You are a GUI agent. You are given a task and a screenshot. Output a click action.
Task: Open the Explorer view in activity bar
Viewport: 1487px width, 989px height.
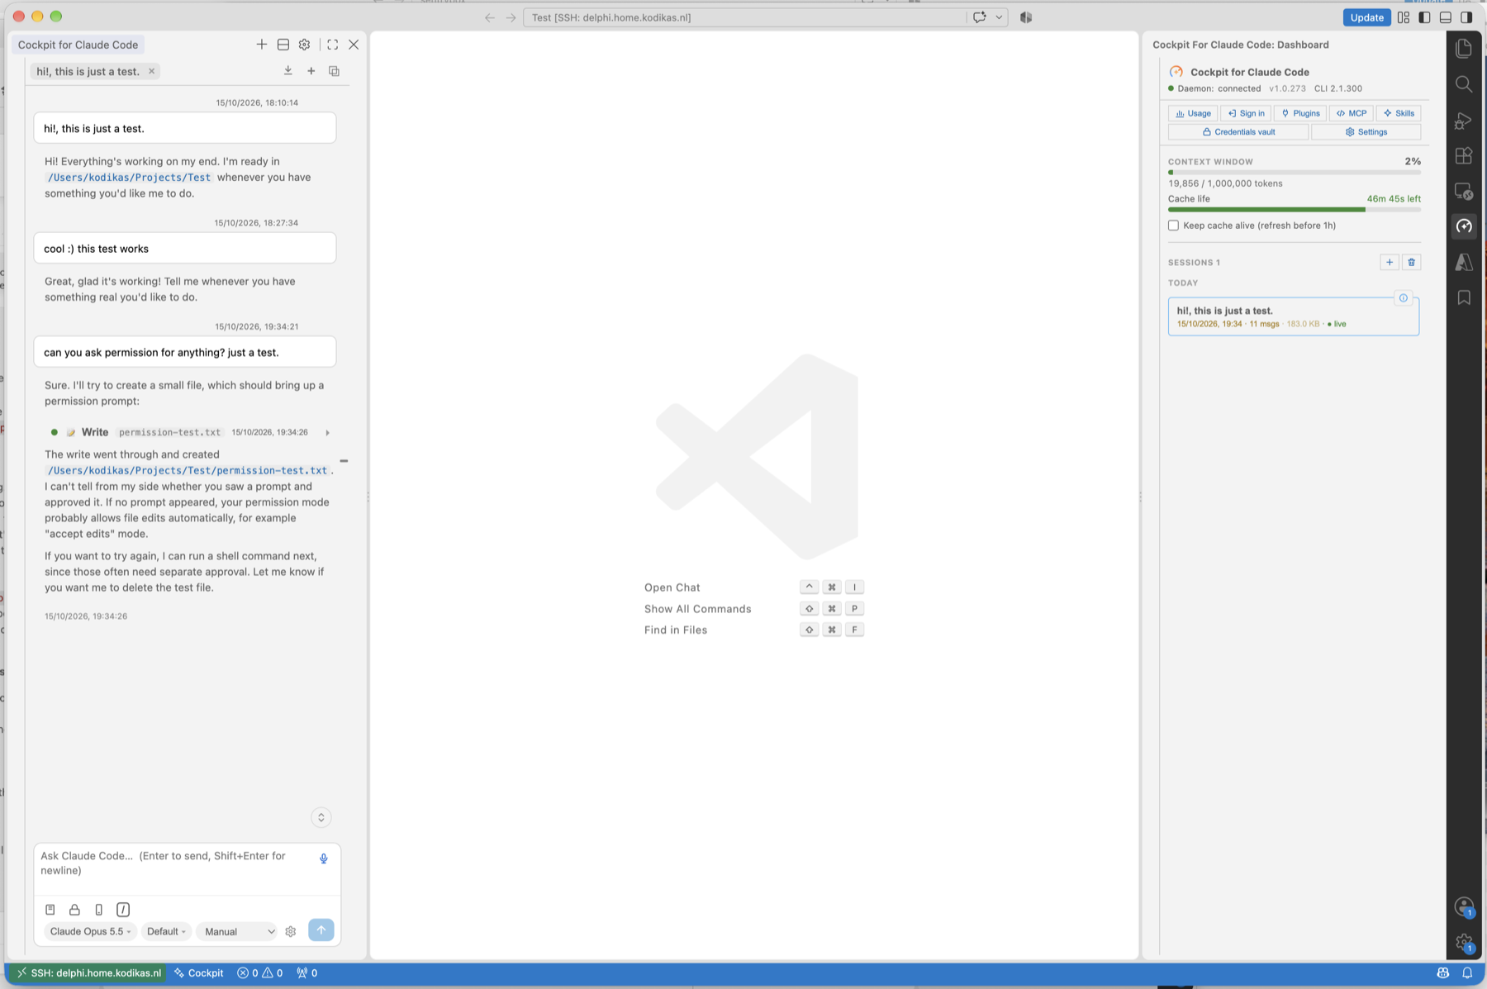click(x=1464, y=49)
